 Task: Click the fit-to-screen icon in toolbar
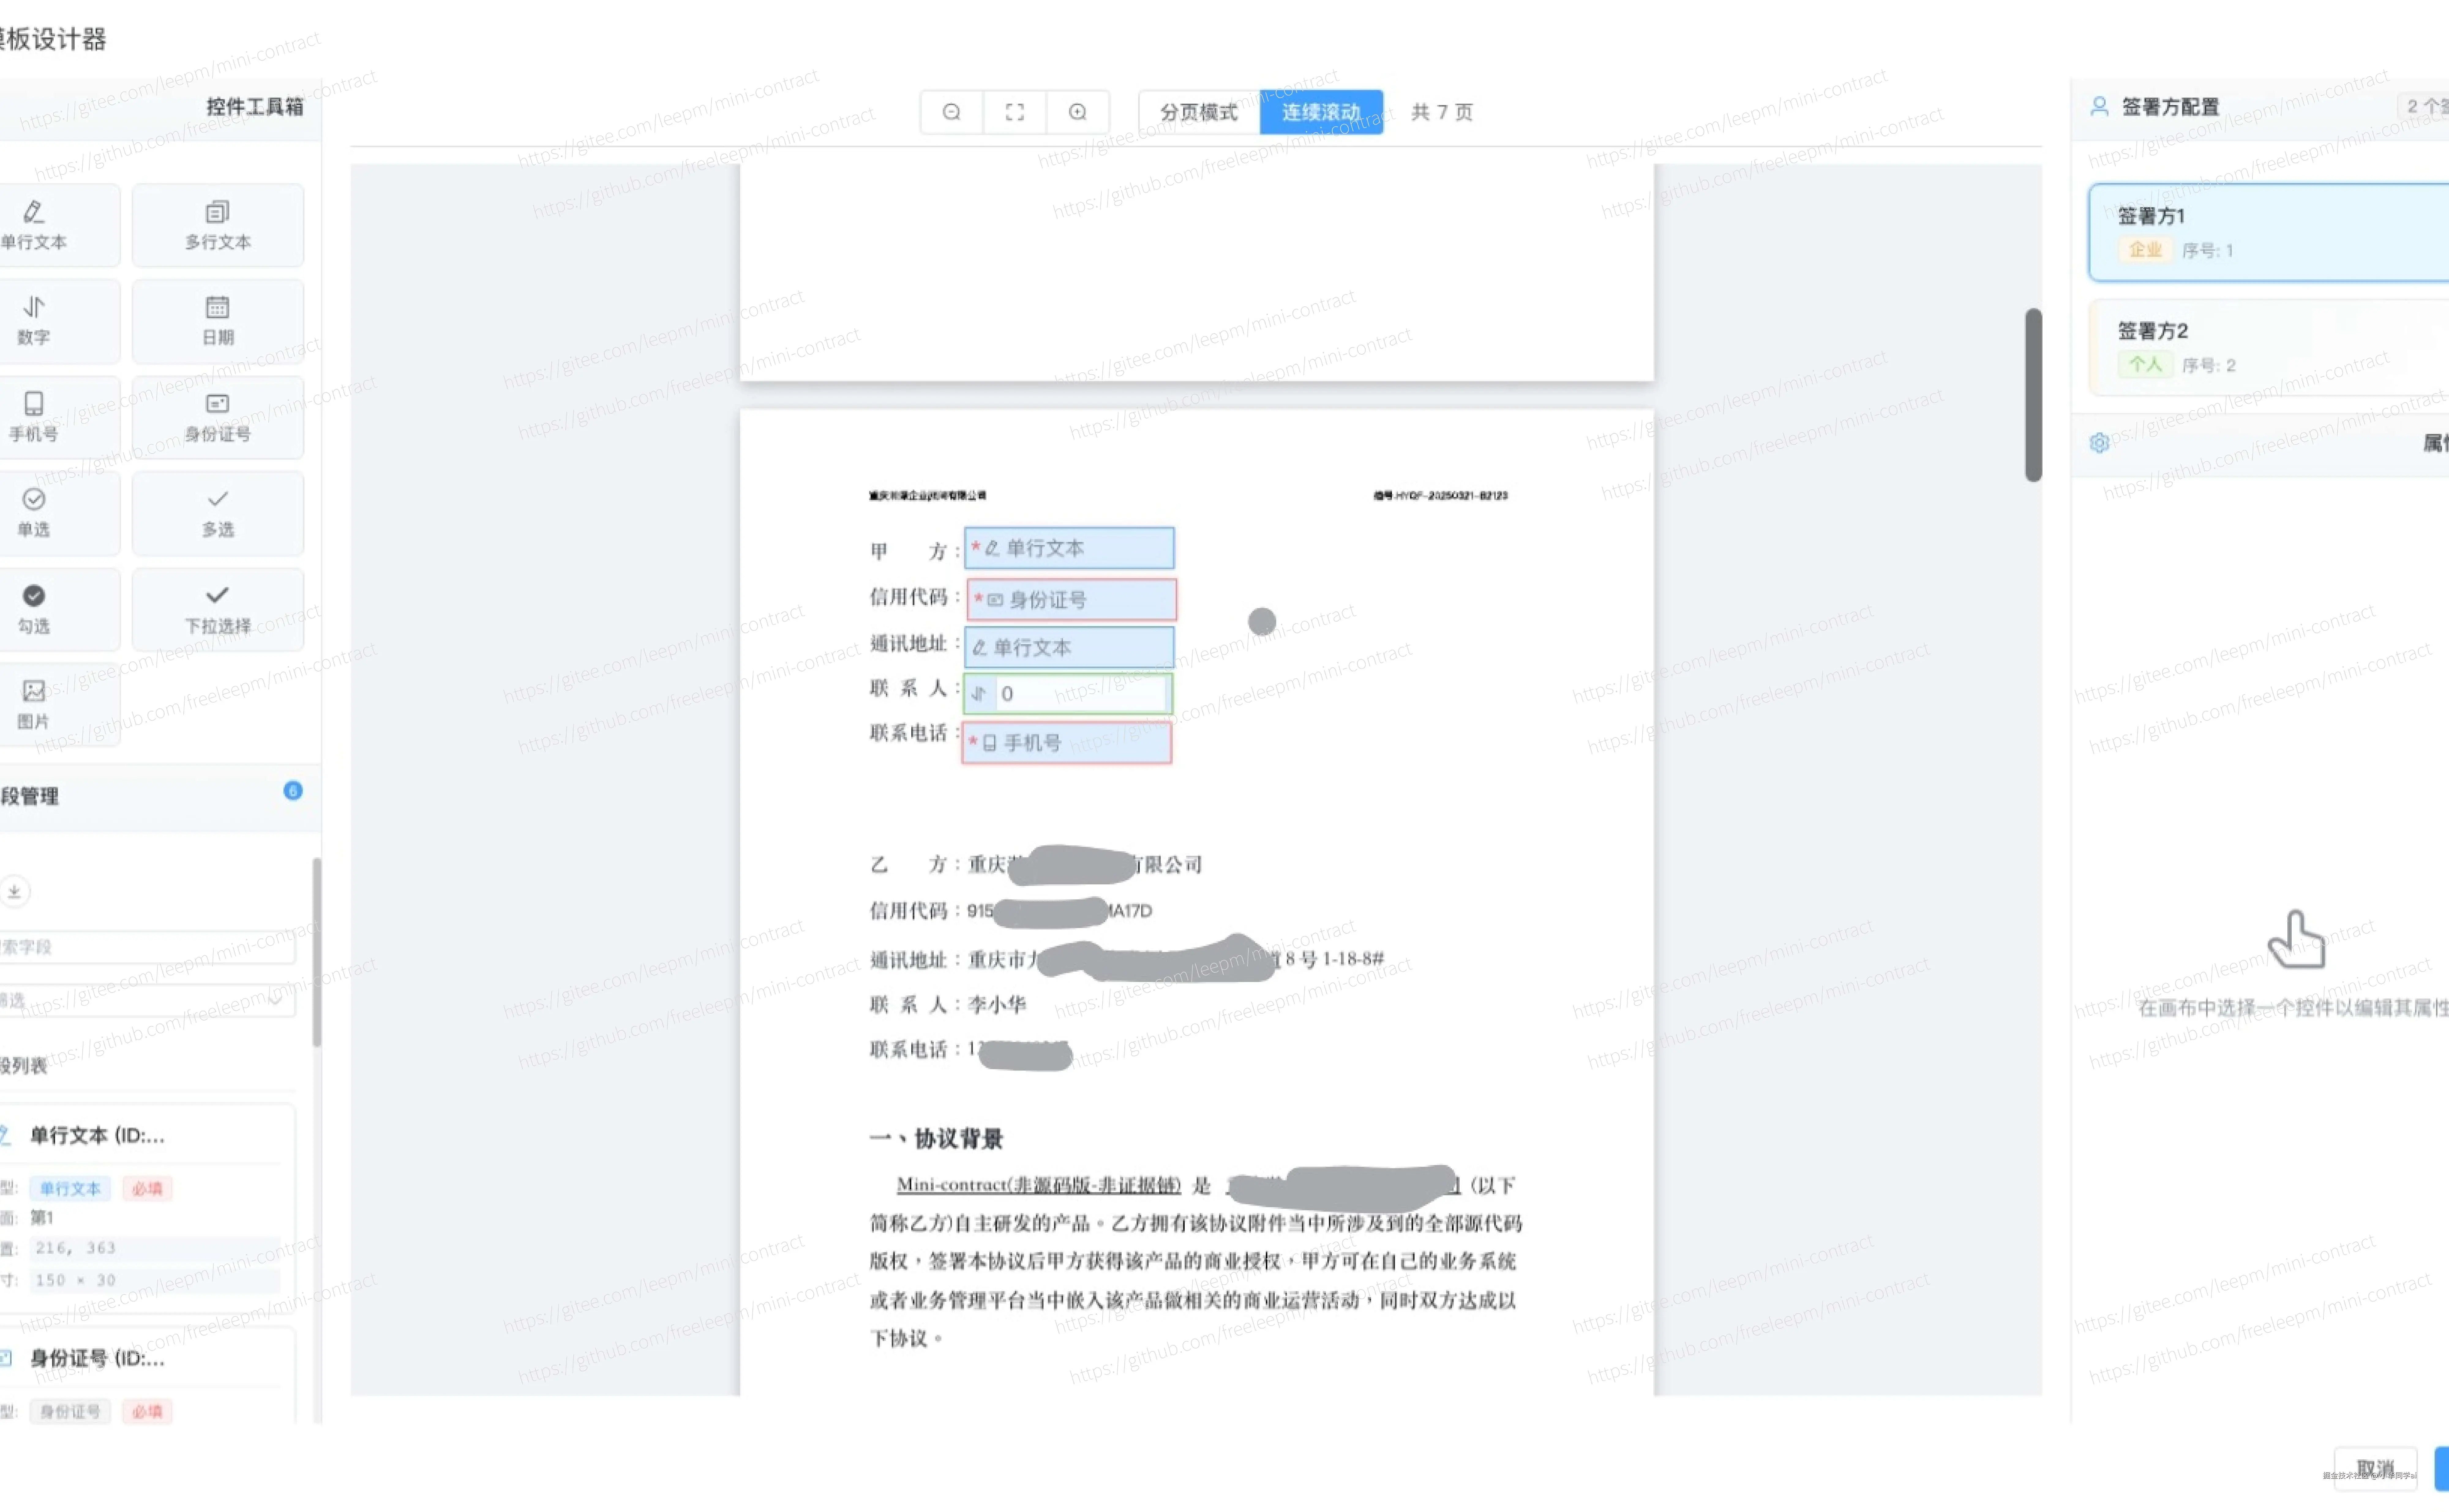tap(1014, 112)
